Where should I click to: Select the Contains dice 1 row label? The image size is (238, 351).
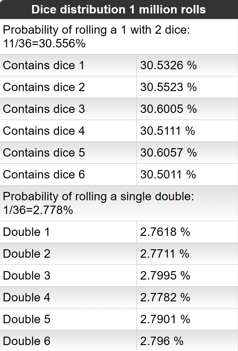pos(44,66)
